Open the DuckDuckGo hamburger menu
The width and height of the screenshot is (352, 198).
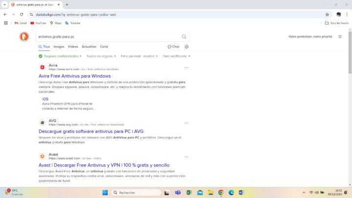click(x=340, y=37)
